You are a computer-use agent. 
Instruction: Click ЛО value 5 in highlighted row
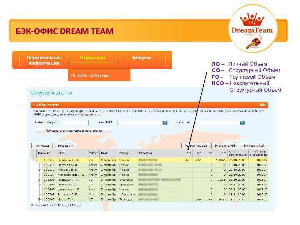tap(187, 160)
